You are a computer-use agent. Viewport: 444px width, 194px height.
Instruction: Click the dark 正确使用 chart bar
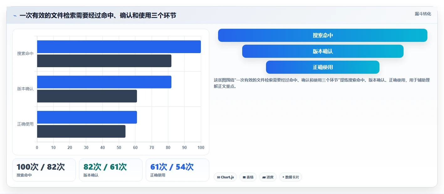81,132
